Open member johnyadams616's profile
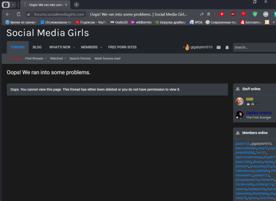276x201 pixels. [x=247, y=180]
